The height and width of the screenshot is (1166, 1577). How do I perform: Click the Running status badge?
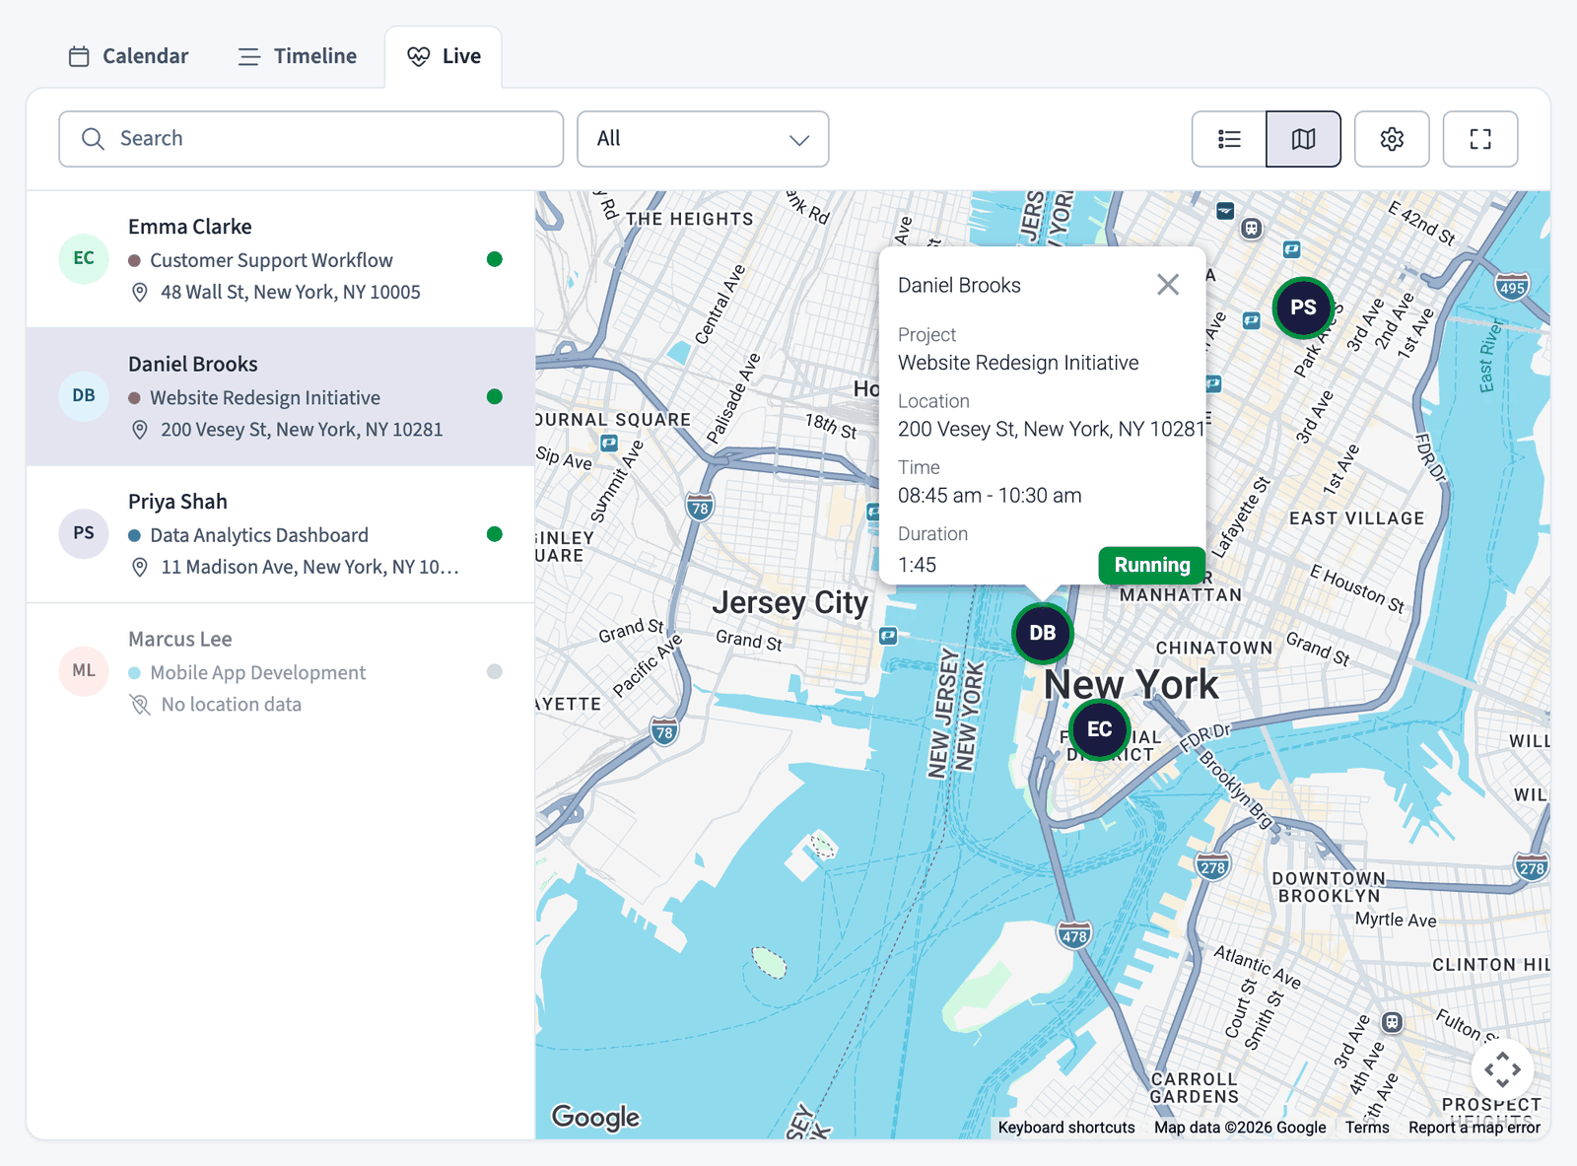(x=1152, y=566)
